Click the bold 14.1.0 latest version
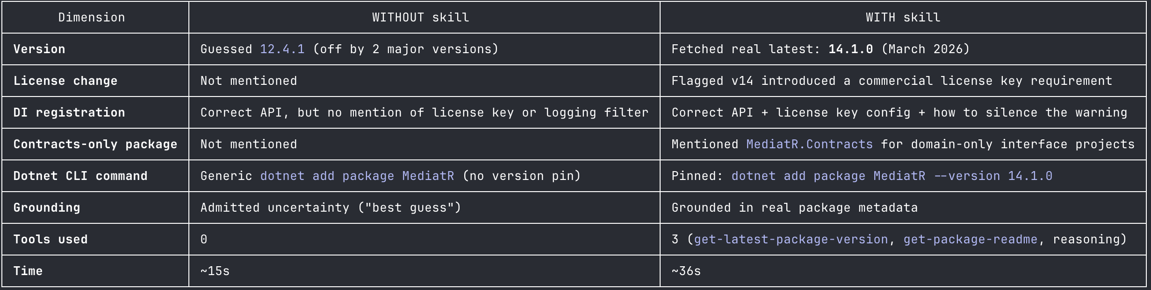This screenshot has height=290, width=1151. click(850, 49)
